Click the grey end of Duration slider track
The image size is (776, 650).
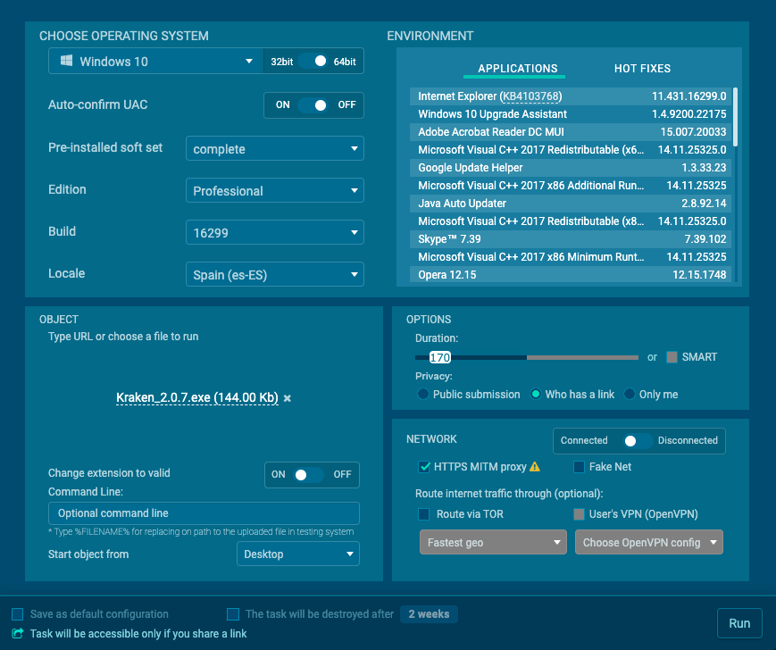pos(582,357)
